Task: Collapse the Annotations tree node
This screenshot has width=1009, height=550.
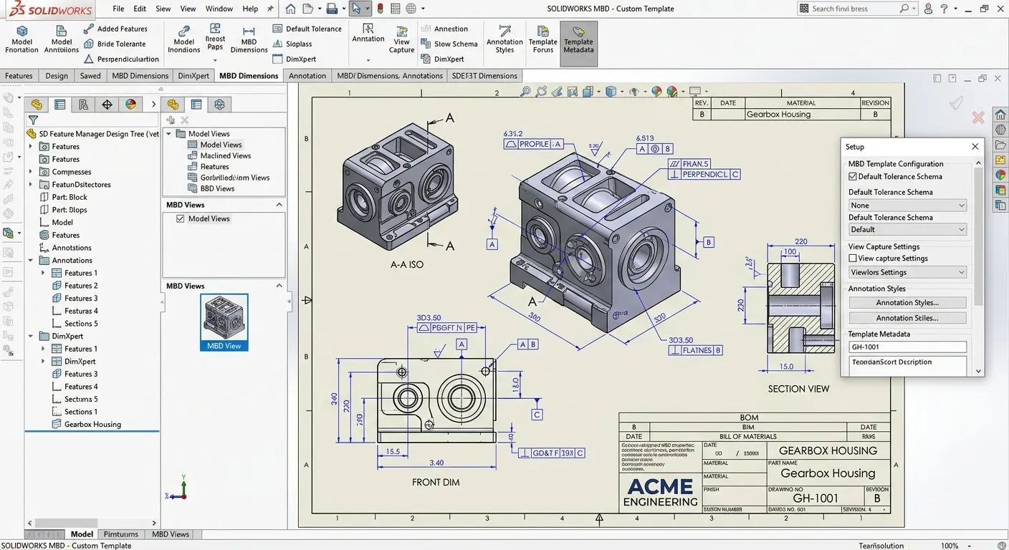Action: click(x=31, y=261)
